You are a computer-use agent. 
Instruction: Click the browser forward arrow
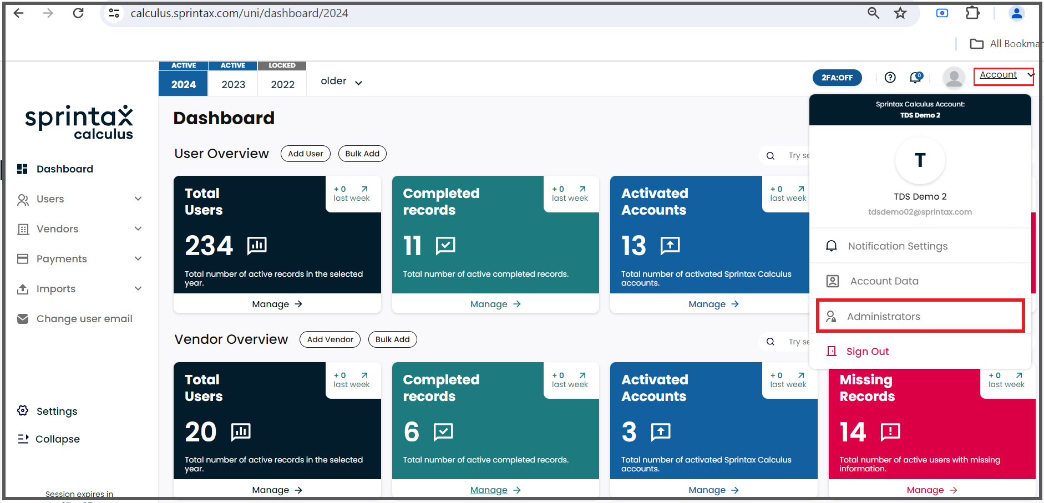(x=48, y=13)
